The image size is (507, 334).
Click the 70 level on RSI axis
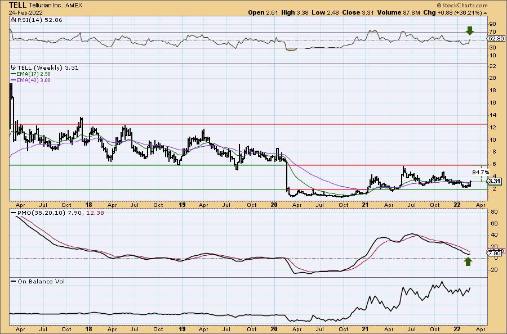[492, 31]
